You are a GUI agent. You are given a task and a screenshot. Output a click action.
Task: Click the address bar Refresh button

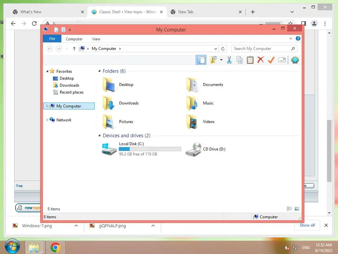[223, 49]
